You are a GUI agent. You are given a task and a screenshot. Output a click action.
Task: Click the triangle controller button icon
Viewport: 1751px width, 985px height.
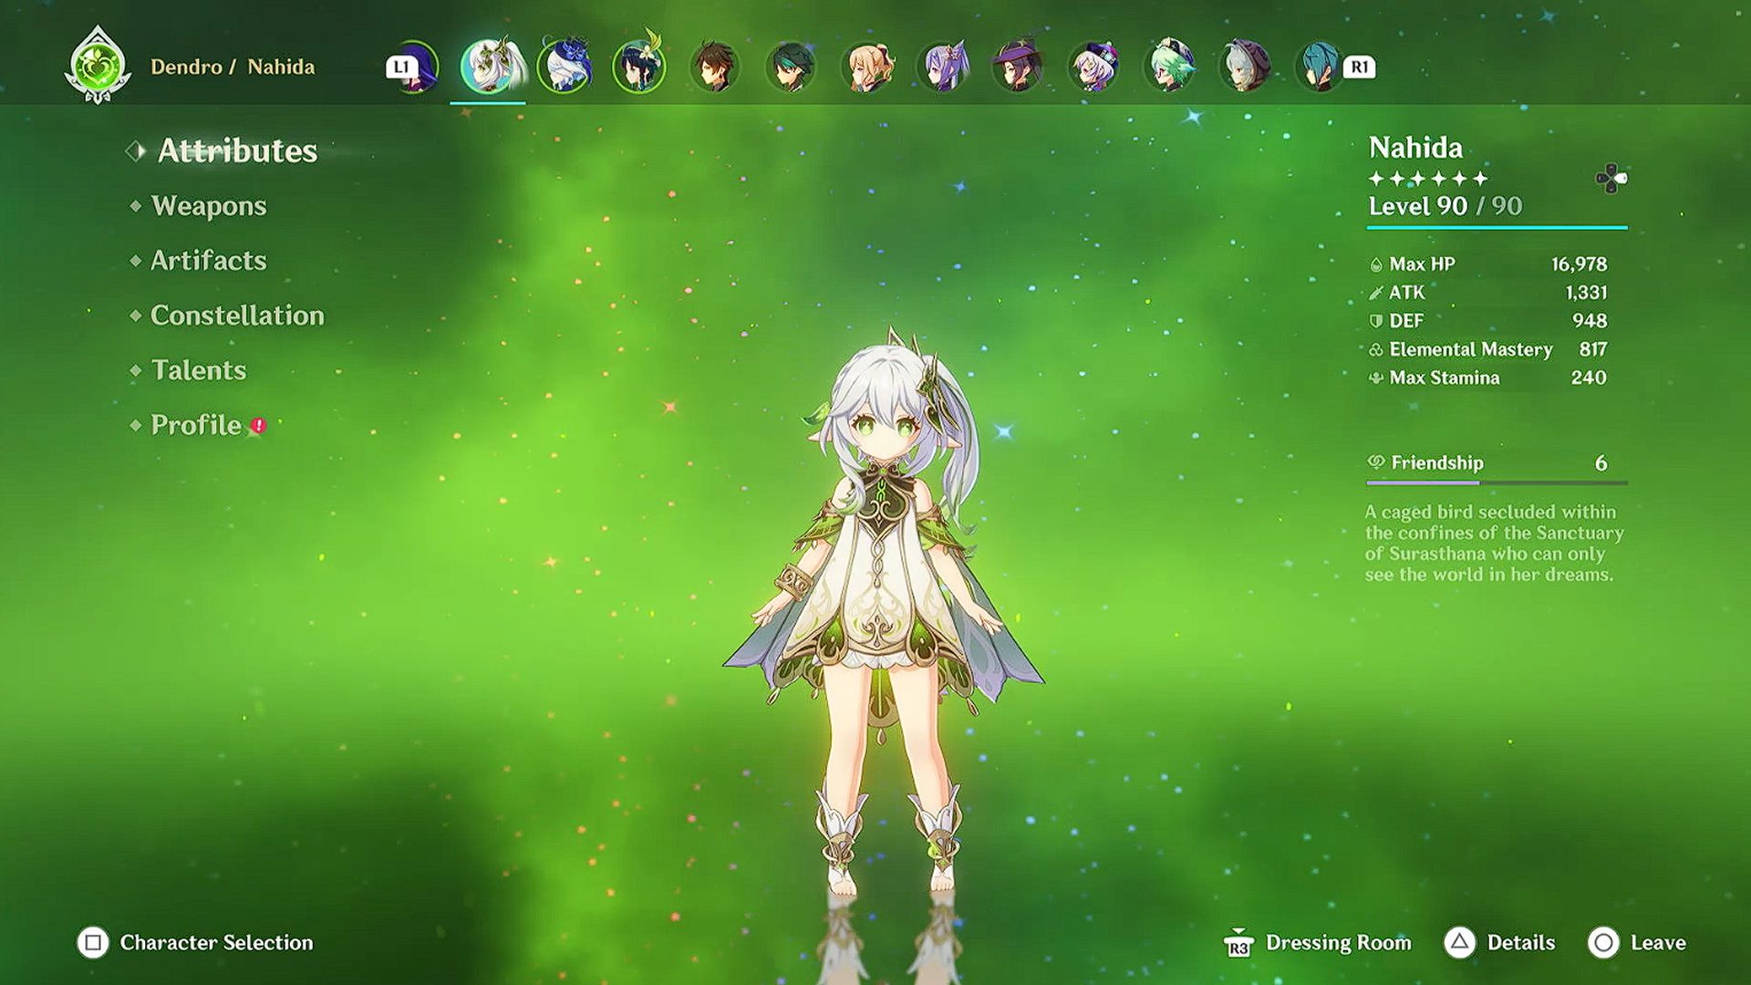point(1459,942)
